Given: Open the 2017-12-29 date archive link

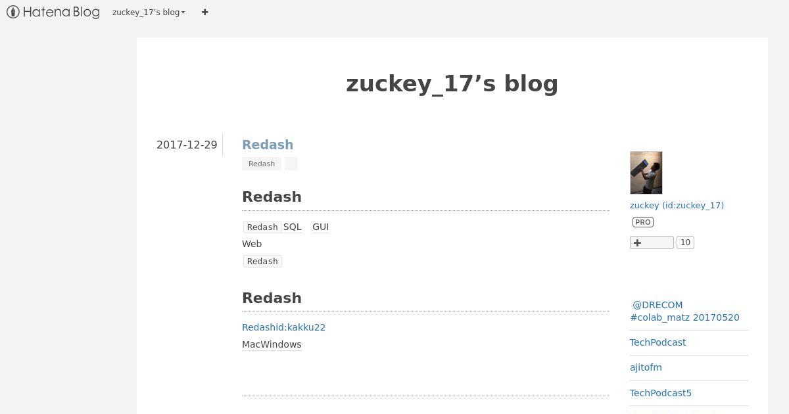Looking at the screenshot, I should [x=187, y=145].
